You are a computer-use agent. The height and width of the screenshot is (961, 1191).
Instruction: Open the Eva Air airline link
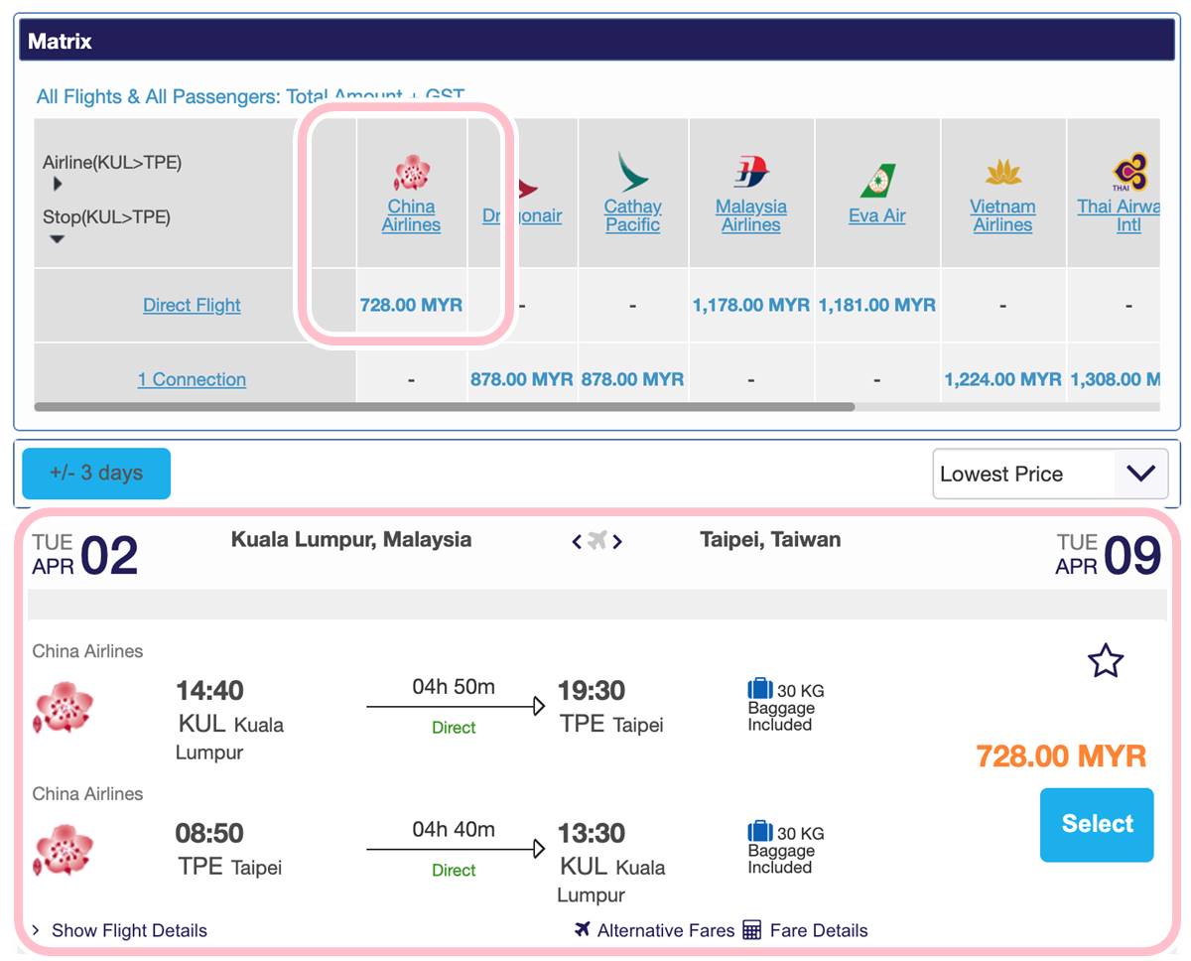click(877, 215)
